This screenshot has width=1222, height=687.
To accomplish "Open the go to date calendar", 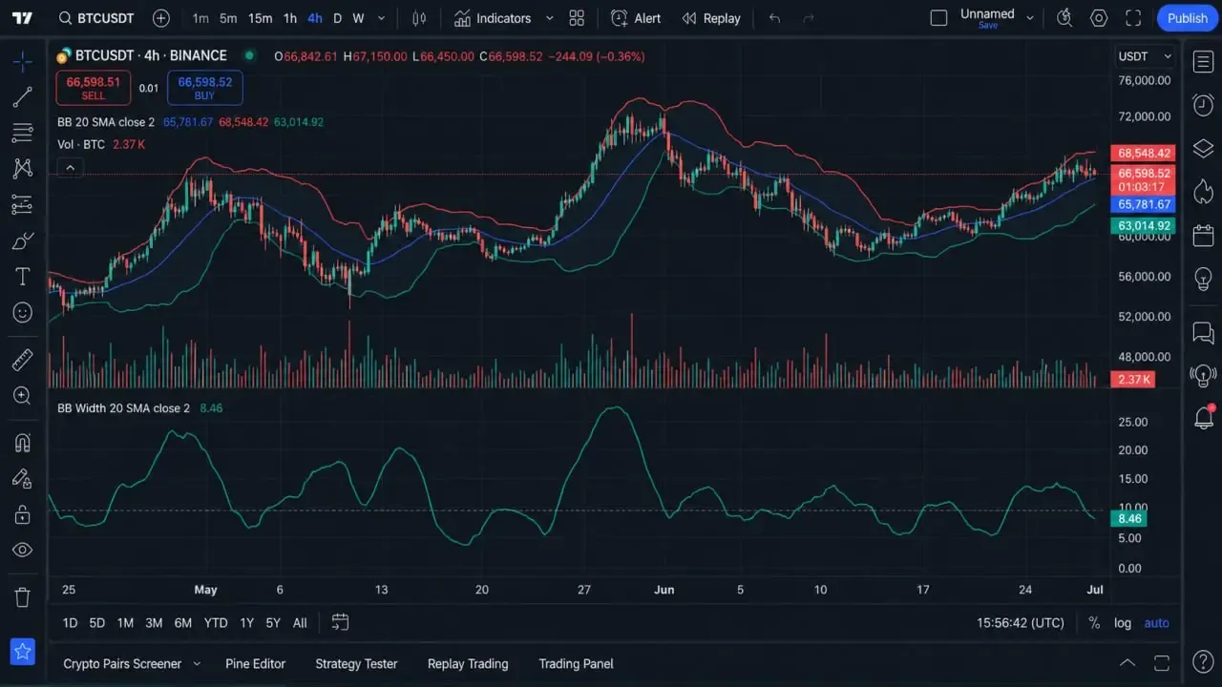I will coord(340,622).
